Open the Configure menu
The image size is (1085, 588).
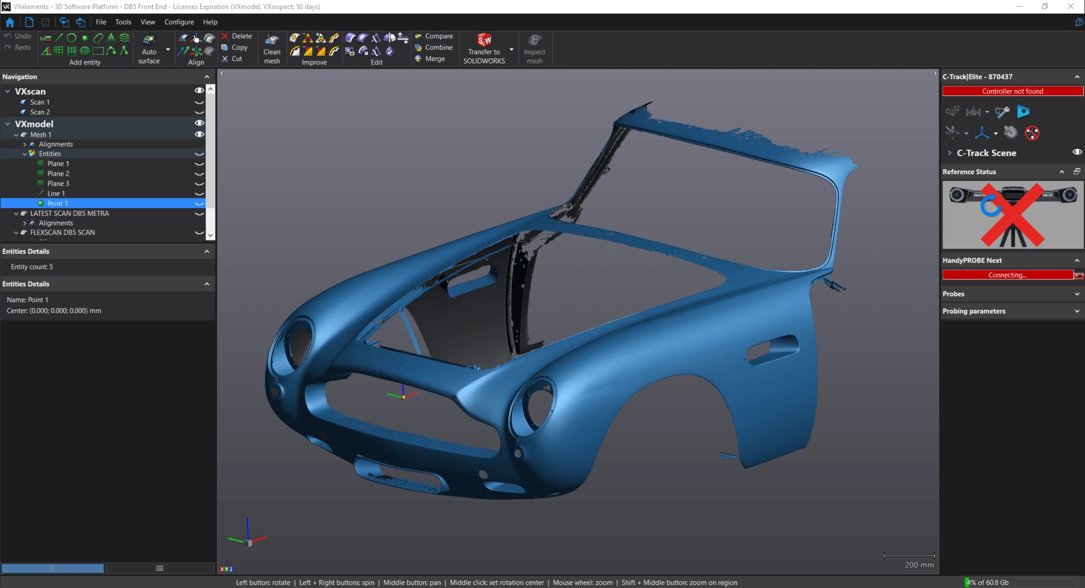coord(179,22)
